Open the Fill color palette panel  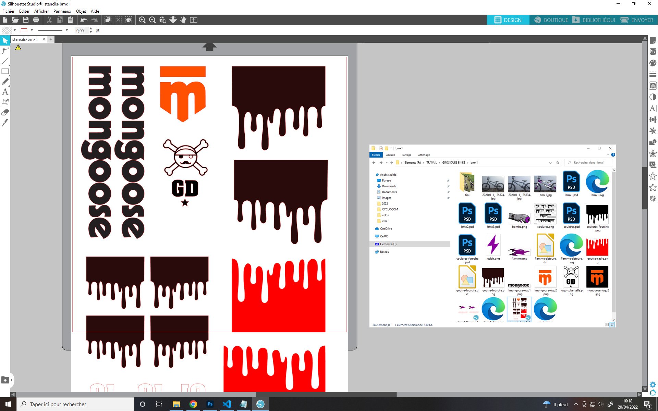pos(653,63)
